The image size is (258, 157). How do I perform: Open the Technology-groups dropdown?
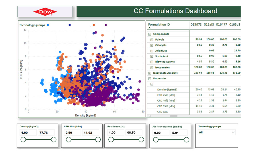pos(217,132)
